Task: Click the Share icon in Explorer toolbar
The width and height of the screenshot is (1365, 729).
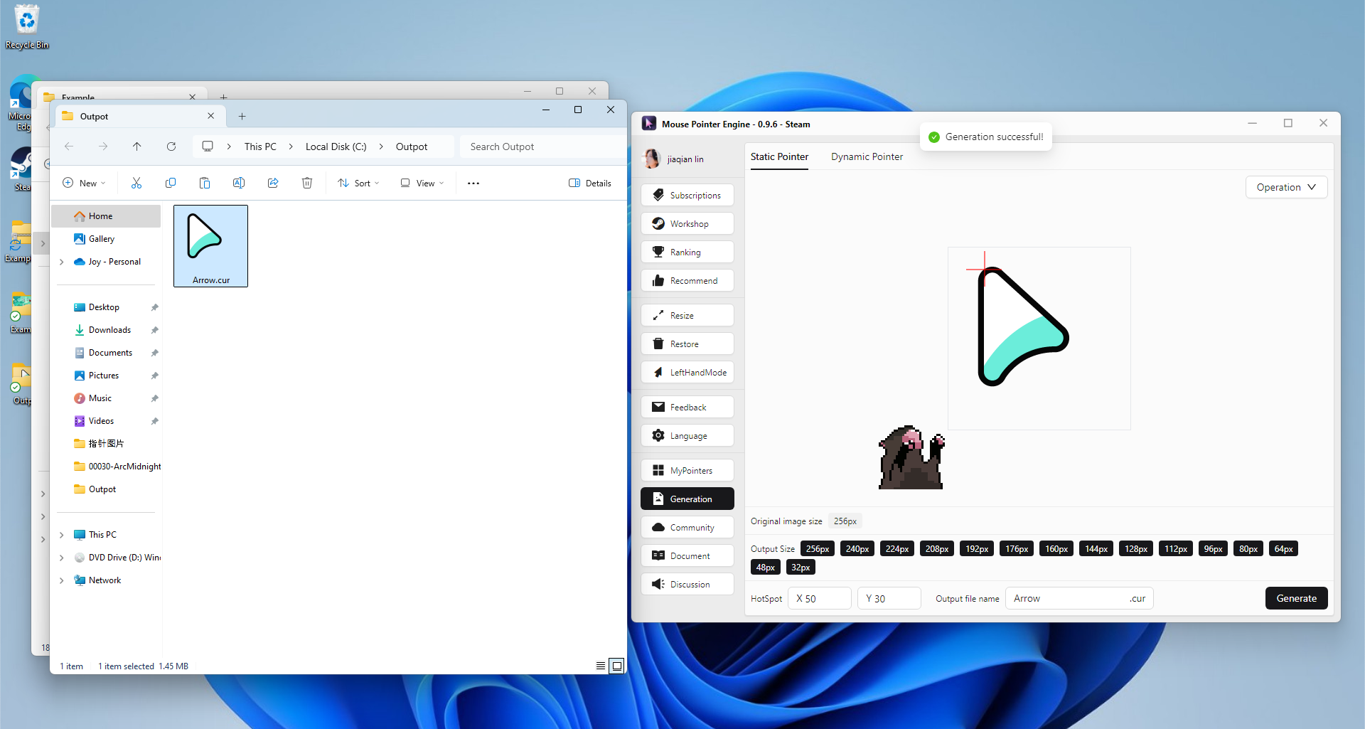Action: pyautogui.click(x=273, y=183)
